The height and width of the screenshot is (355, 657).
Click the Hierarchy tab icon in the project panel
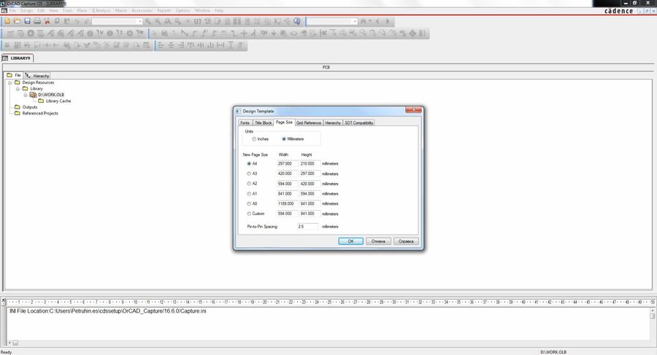coord(28,75)
